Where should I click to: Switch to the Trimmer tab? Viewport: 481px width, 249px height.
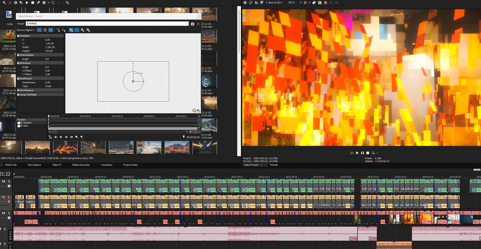[x=274, y=165]
